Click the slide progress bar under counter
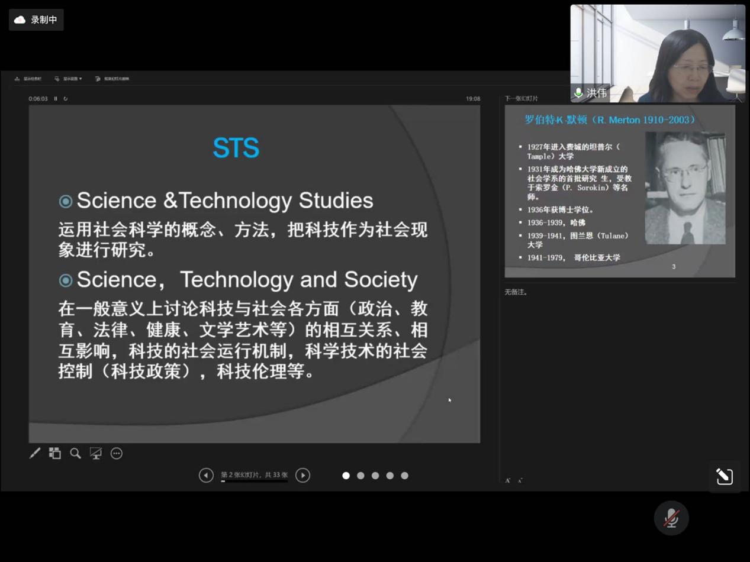The width and height of the screenshot is (750, 562). point(254,482)
